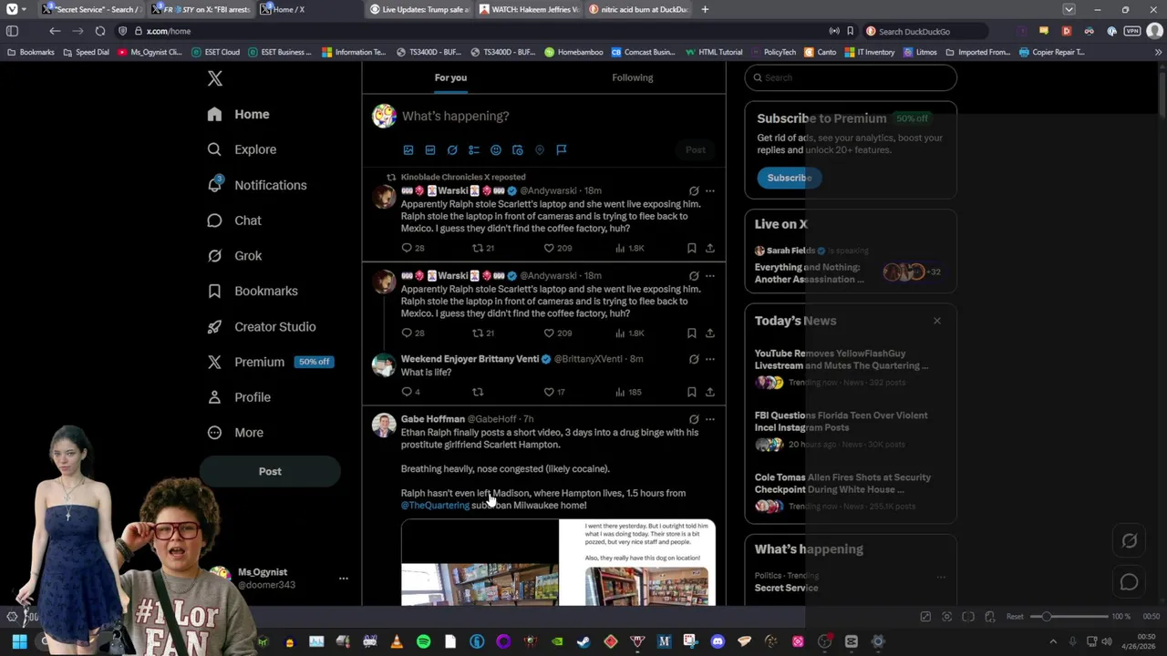
Task: Expand browser tab list dropdown arrow
Action: (x=1069, y=10)
